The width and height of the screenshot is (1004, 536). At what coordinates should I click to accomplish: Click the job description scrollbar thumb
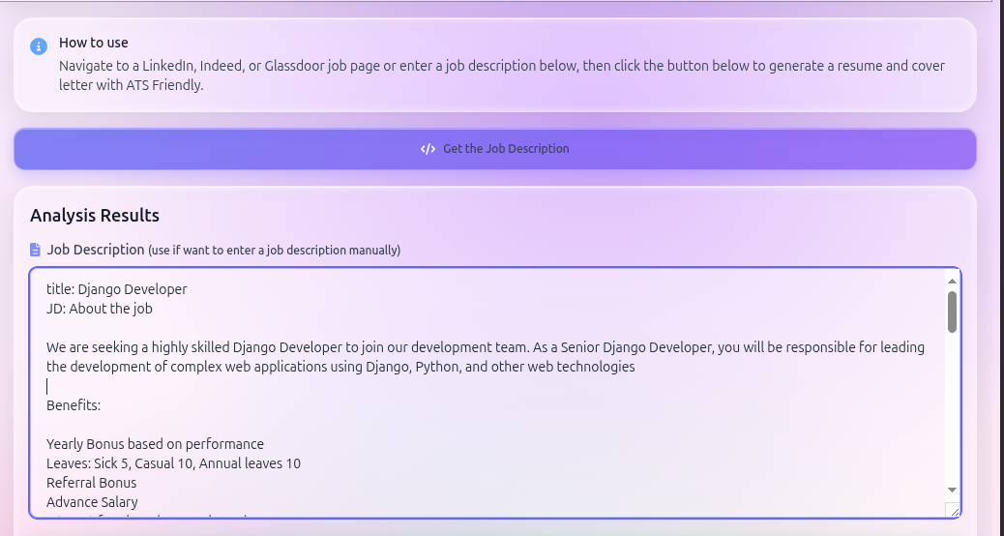(952, 312)
